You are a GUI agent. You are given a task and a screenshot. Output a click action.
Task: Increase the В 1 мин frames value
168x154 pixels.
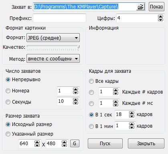(132, 124)
